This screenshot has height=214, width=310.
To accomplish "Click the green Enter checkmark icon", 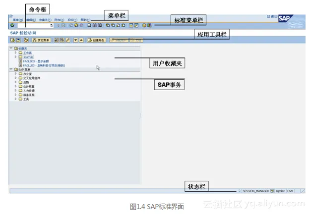I will [12, 25].
